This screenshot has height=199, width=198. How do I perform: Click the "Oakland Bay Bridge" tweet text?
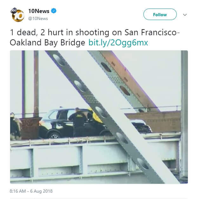click(48, 43)
